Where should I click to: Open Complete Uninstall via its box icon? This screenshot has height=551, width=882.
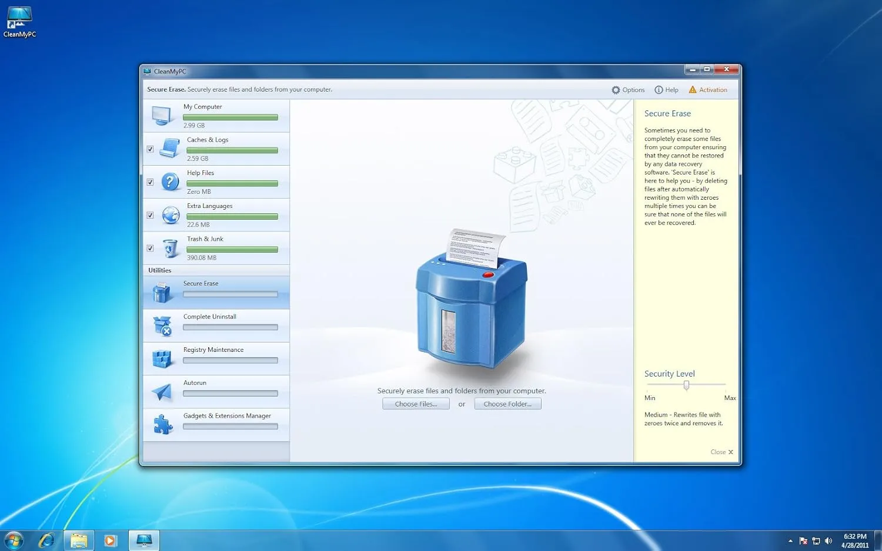tap(162, 325)
